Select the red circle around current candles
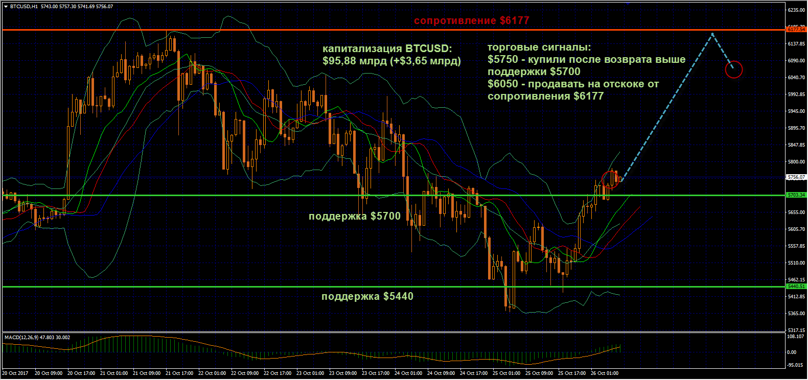The image size is (808, 380). coord(610,180)
